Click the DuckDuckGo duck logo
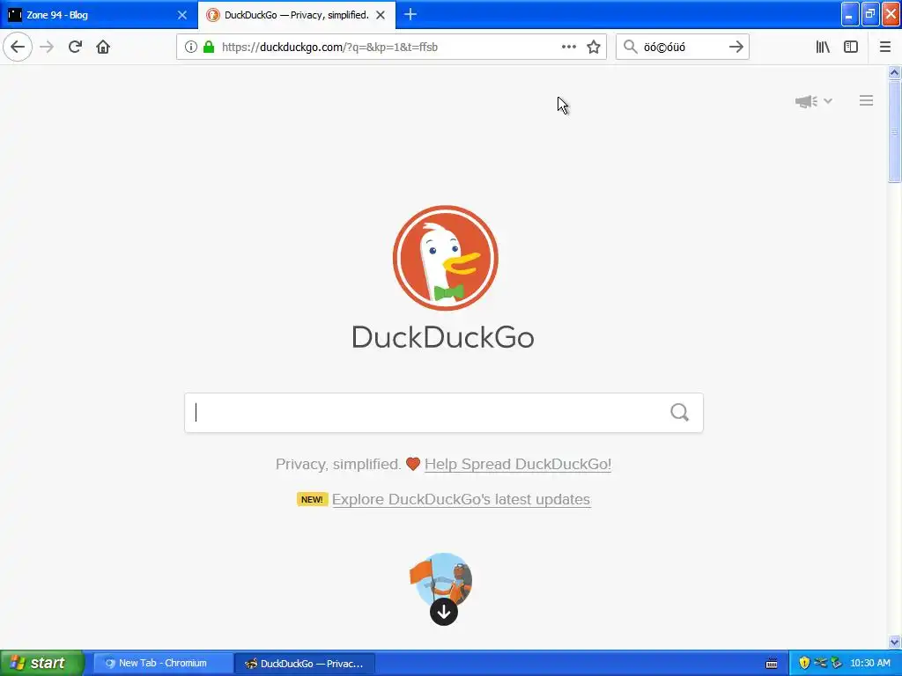The height and width of the screenshot is (676, 902). click(445, 258)
